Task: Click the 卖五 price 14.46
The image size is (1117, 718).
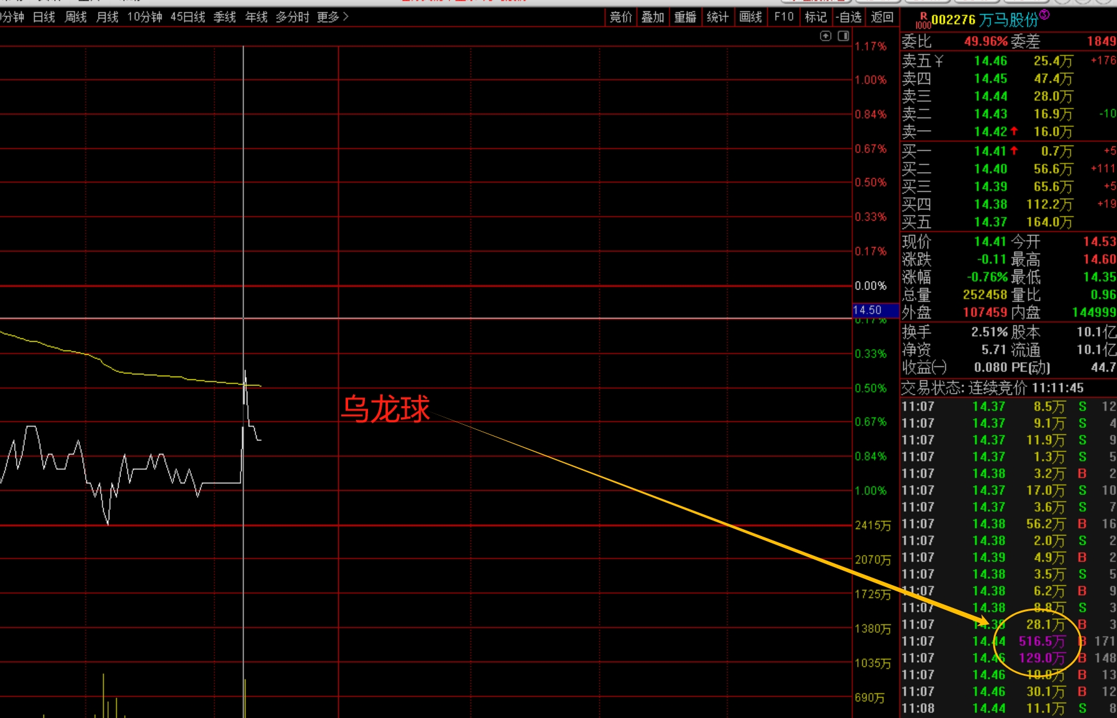Action: [990, 61]
